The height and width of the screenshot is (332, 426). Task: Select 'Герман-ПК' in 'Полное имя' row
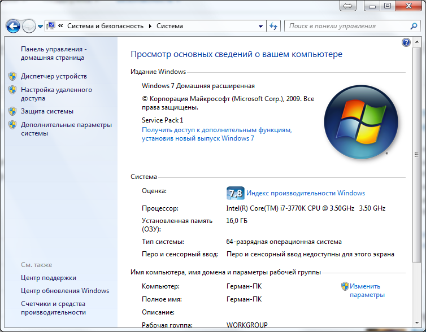(244, 299)
